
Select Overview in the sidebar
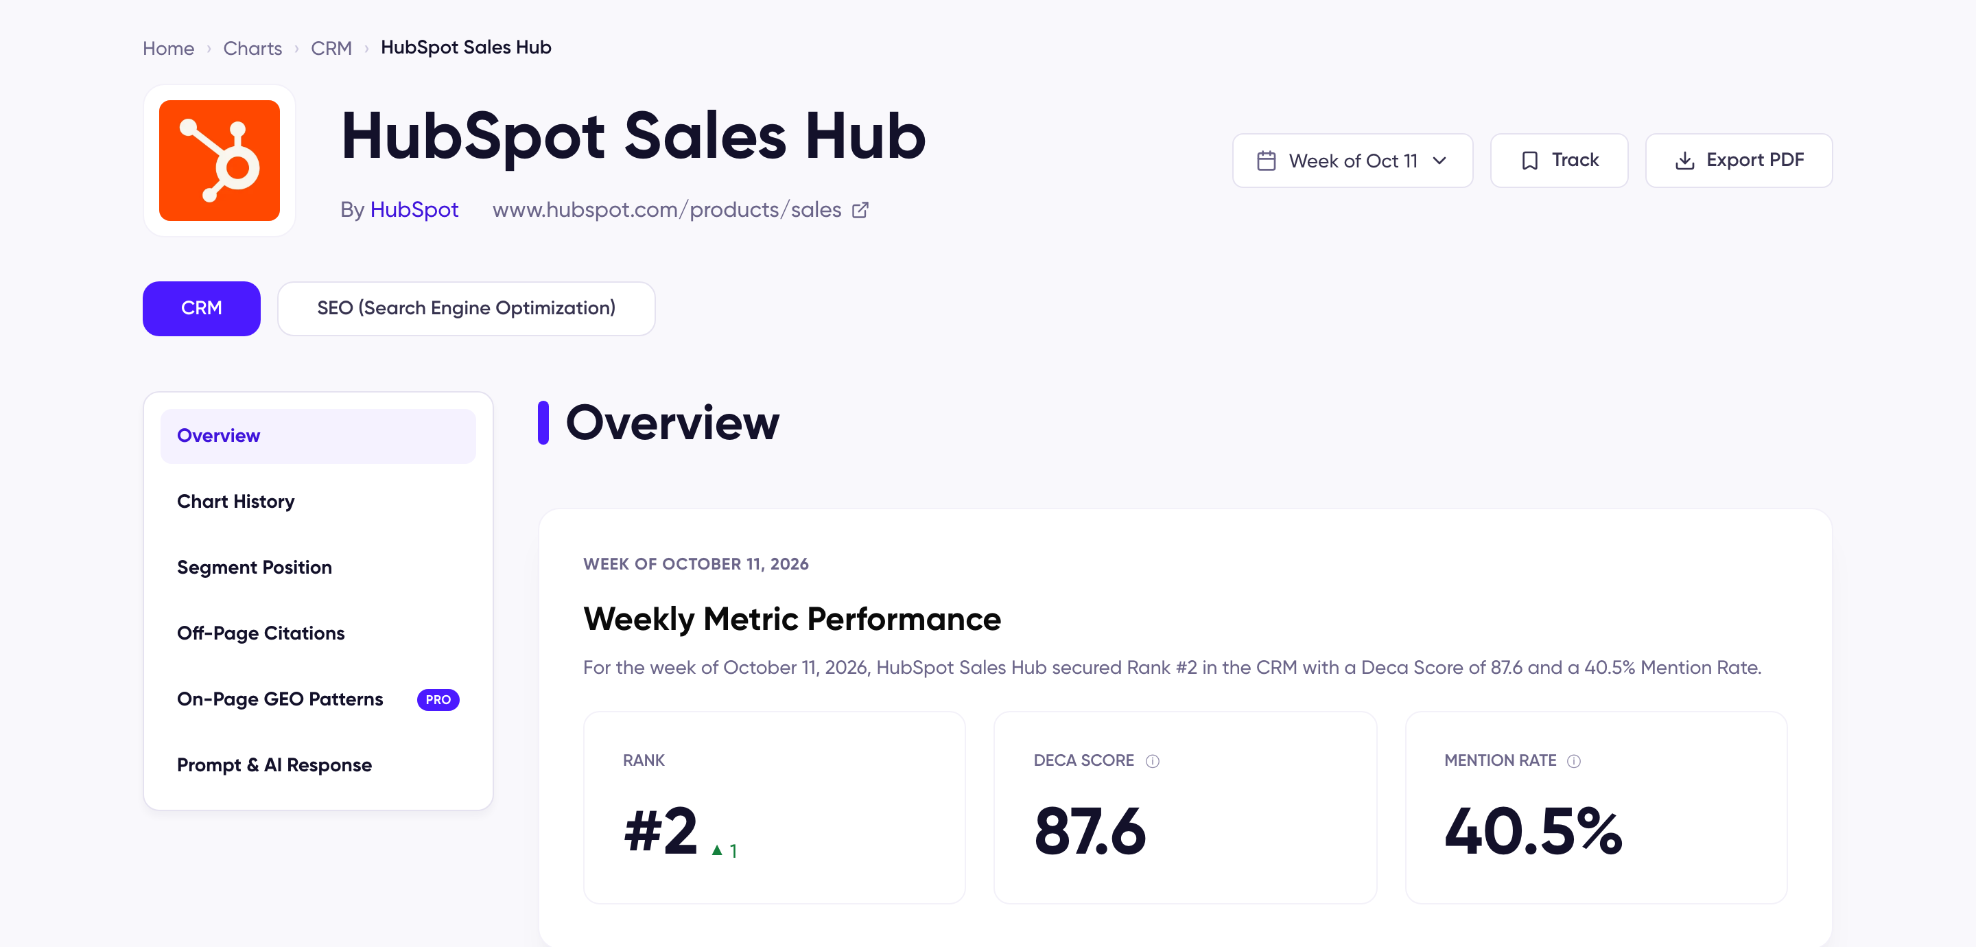[318, 436]
